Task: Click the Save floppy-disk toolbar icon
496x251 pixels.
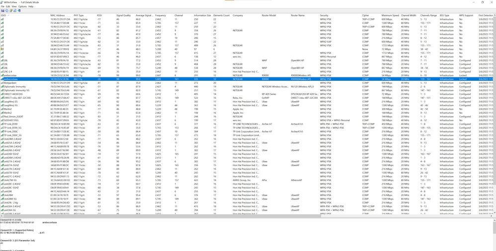Action: [3, 10]
